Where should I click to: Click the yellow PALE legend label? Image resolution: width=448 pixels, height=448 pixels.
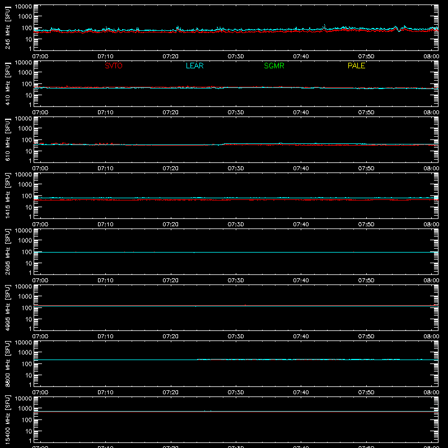[356, 66]
